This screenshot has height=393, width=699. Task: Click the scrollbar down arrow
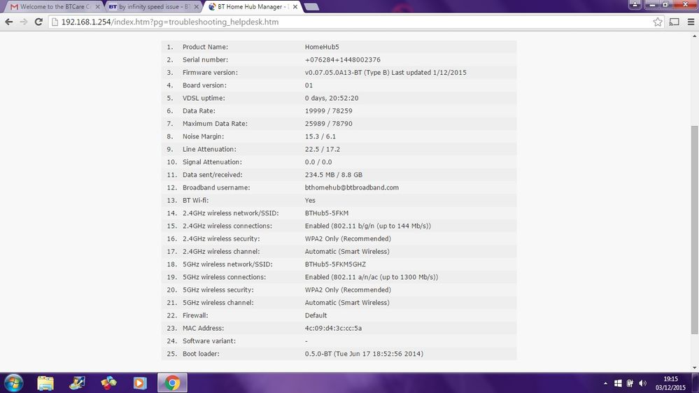tap(694, 368)
